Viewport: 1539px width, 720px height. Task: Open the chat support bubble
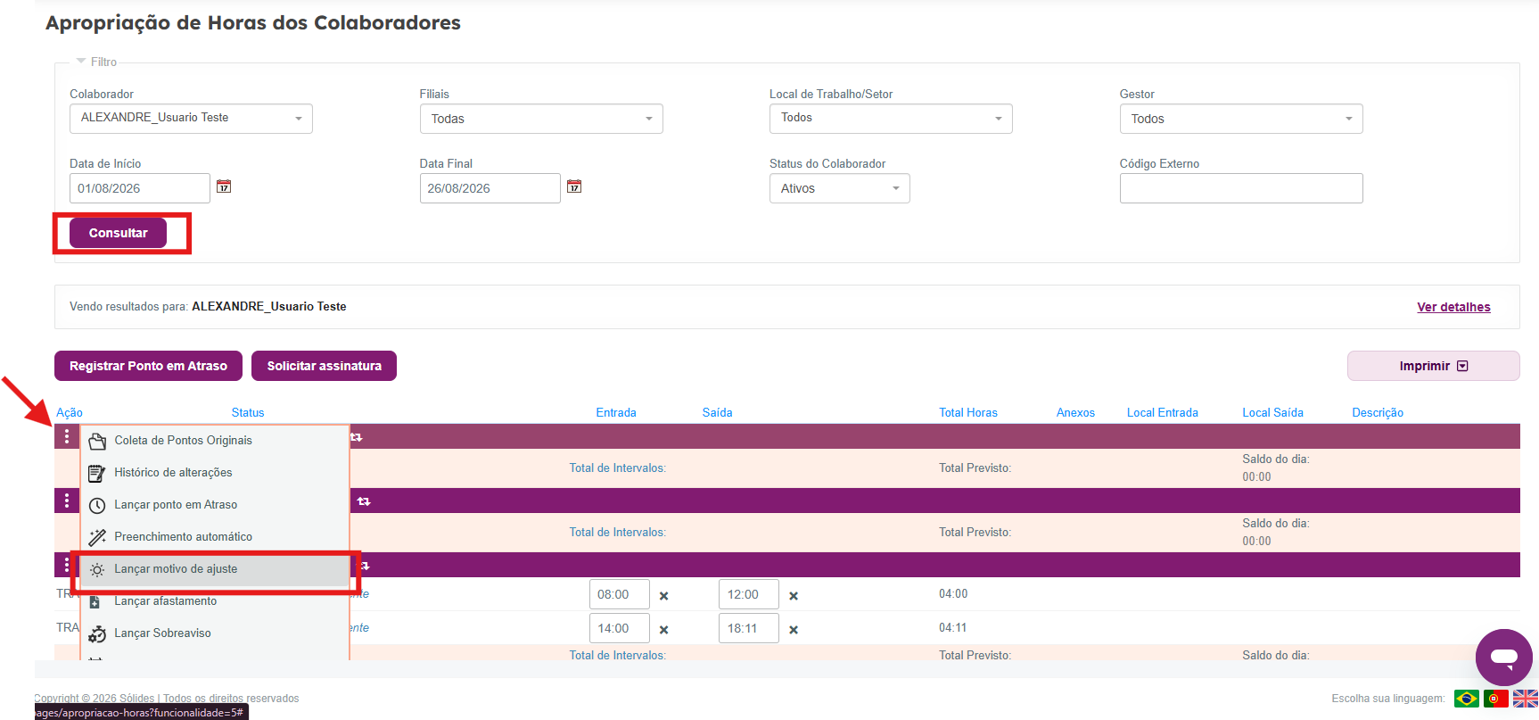pyautogui.click(x=1503, y=658)
